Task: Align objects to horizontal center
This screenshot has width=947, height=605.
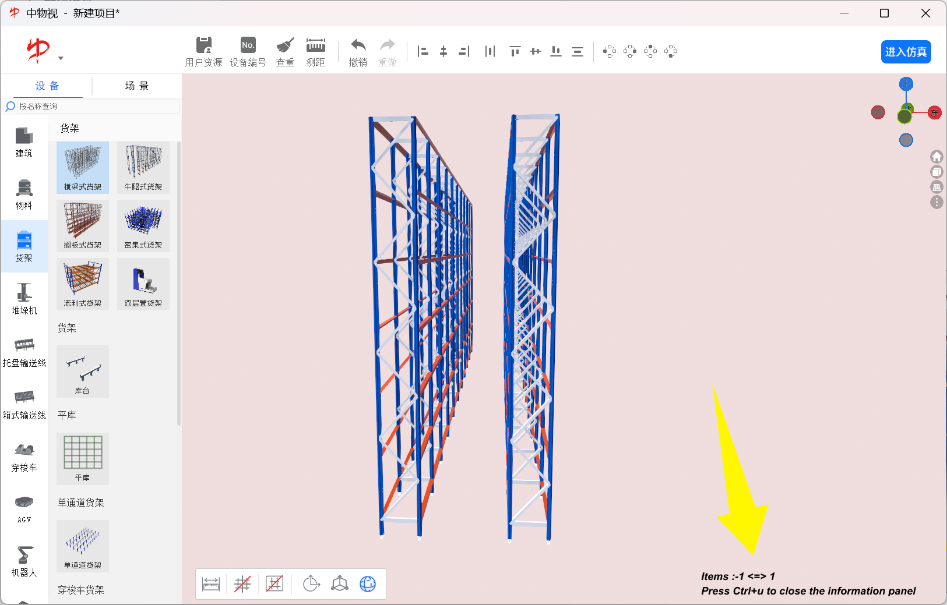Action: (443, 52)
